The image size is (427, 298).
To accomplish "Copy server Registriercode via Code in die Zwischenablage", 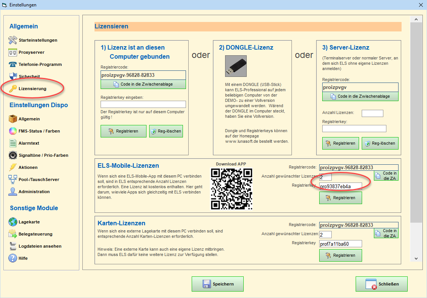I will (360, 97).
